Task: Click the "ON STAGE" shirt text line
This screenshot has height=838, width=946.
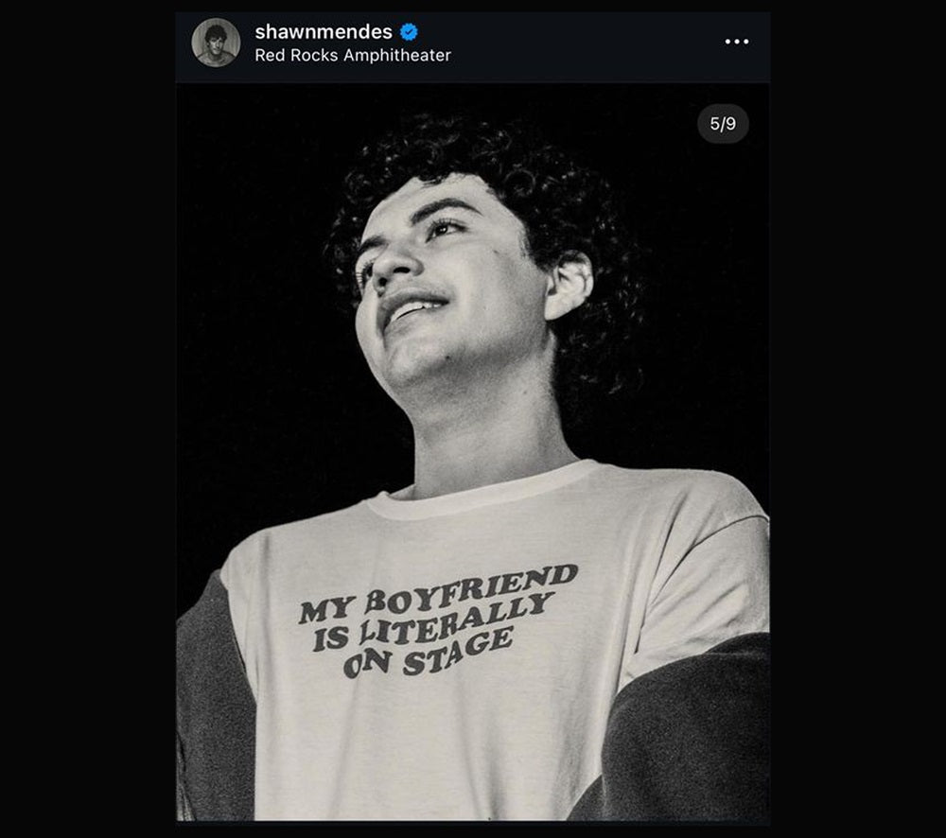Action: pos(428,653)
